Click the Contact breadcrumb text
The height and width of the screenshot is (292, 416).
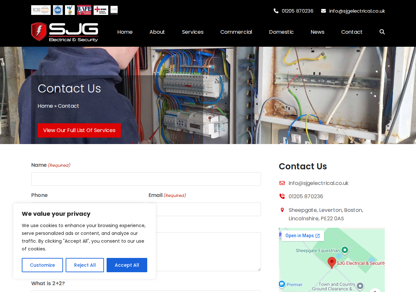(x=68, y=106)
